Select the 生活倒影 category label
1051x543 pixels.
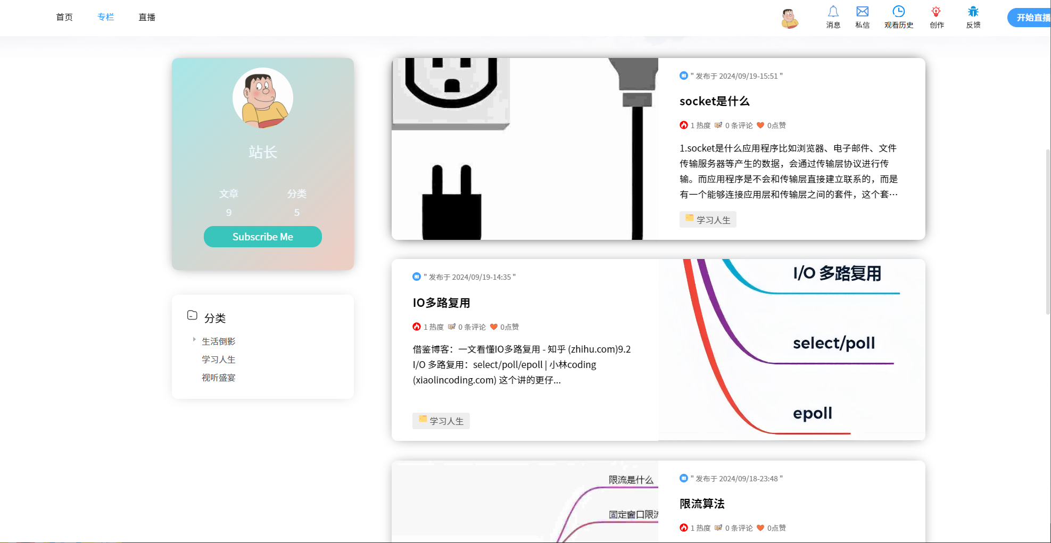(219, 341)
